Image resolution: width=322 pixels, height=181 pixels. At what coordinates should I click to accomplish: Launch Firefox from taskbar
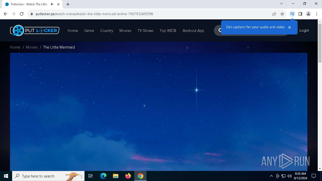pos(128,176)
